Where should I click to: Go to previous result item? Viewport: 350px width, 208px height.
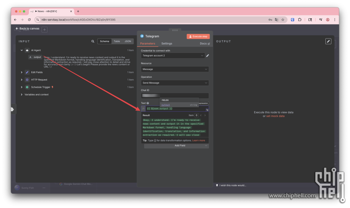pyautogui.click(x=201, y=115)
